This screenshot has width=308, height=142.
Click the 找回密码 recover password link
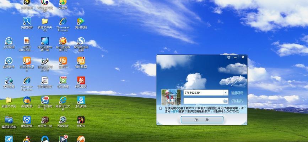pos(237,101)
